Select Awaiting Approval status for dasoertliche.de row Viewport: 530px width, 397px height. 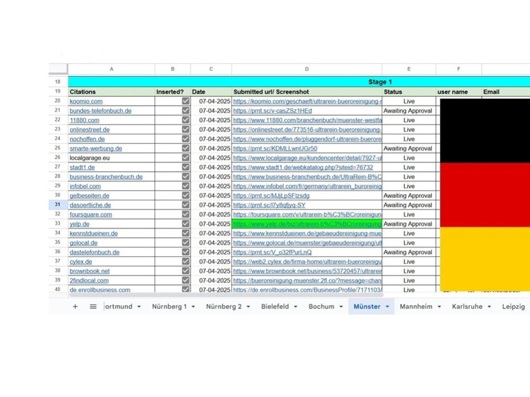(x=409, y=205)
